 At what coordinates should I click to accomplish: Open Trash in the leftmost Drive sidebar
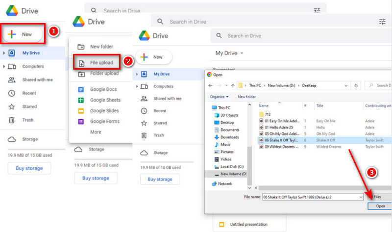(28, 120)
